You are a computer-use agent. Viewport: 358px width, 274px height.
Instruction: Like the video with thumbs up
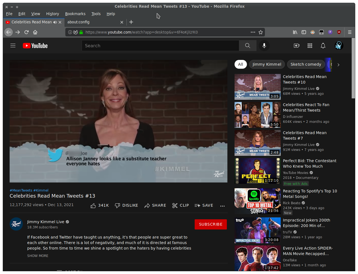pyautogui.click(x=100, y=206)
